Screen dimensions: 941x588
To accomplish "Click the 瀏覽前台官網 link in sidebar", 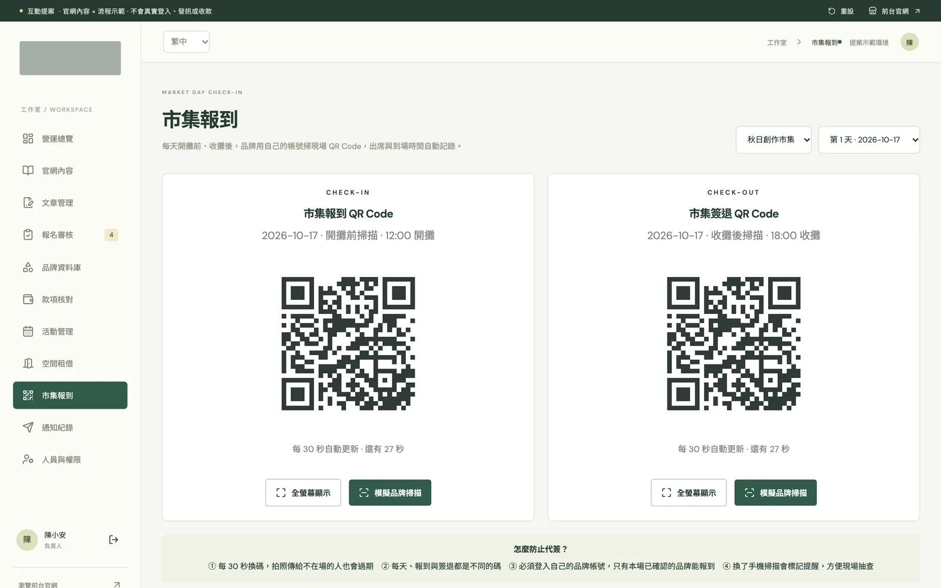I will pos(69,585).
